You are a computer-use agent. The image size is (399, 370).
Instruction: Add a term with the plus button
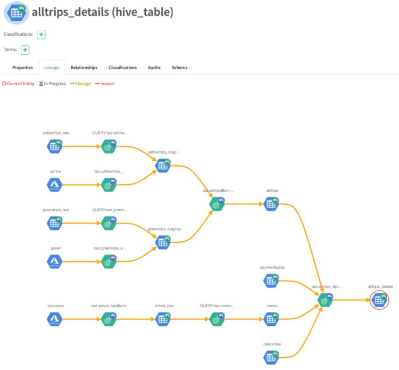25,50
